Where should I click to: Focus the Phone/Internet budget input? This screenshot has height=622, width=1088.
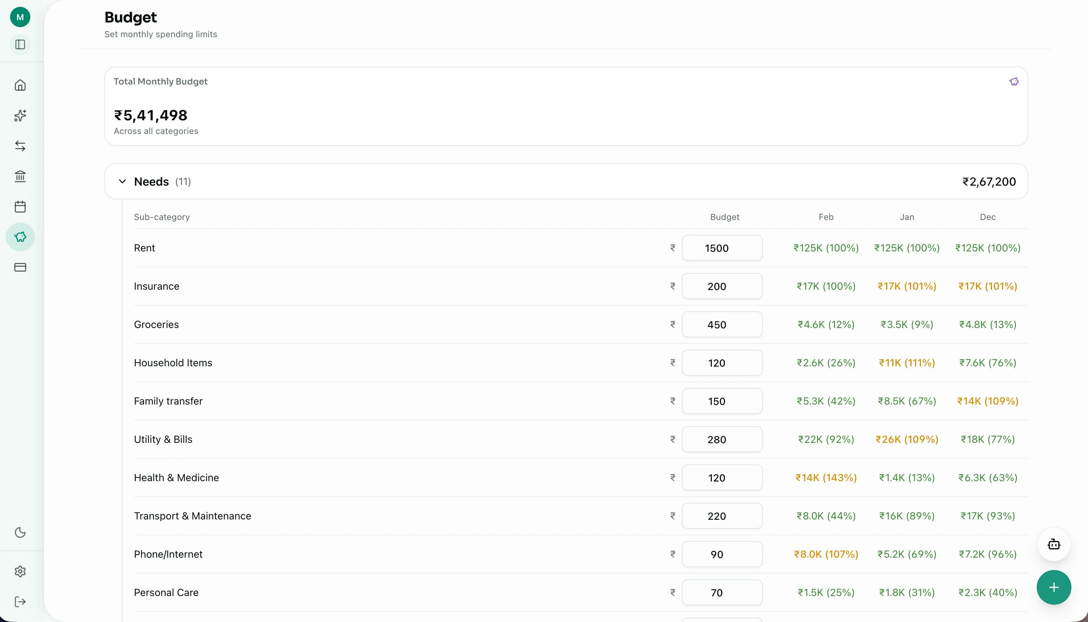[x=722, y=554]
